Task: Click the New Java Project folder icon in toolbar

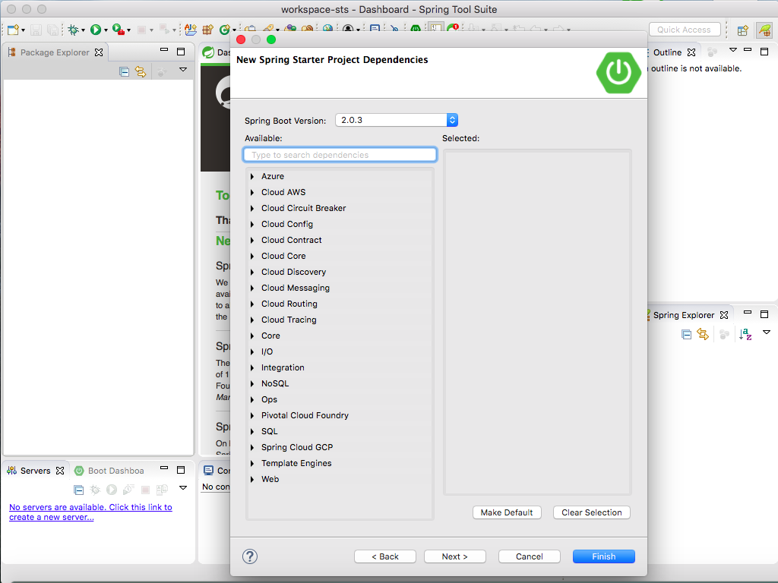Action: tap(191, 30)
